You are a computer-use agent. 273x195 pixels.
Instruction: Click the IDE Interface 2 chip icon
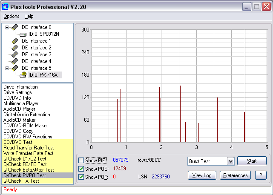pyautogui.click(x=15, y=48)
